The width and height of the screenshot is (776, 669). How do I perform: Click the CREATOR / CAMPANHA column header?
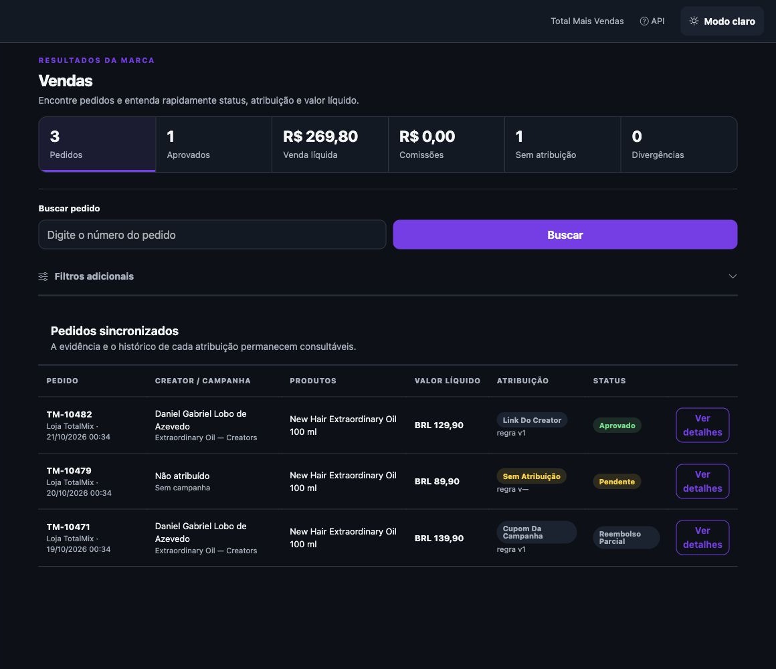[x=203, y=381]
